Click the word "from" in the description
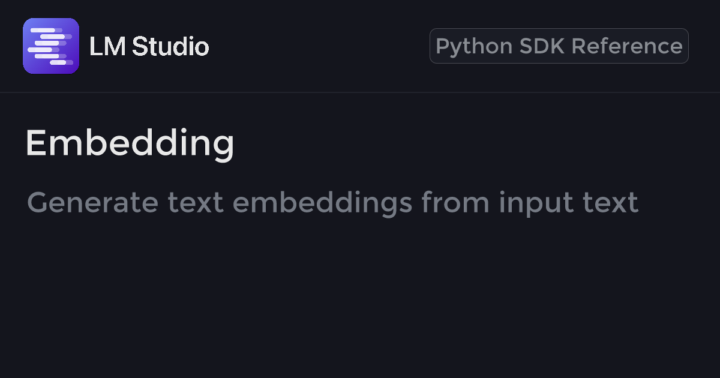Viewport: 720px width, 378px height. click(x=455, y=203)
